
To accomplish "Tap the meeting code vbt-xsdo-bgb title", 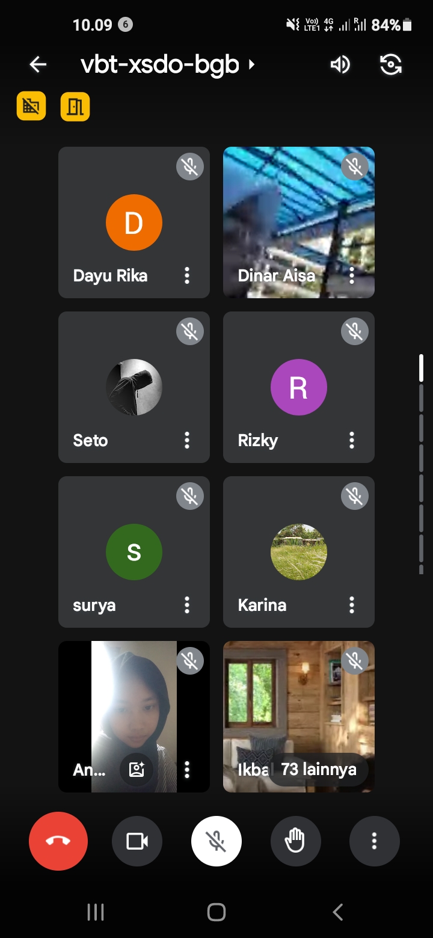I will 160,64.
